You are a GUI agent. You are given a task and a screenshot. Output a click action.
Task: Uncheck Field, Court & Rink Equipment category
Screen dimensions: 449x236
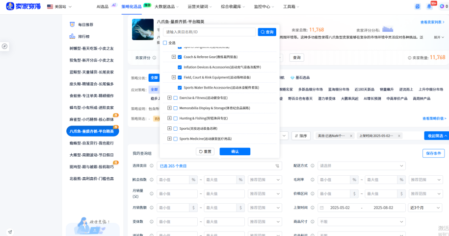(180, 77)
